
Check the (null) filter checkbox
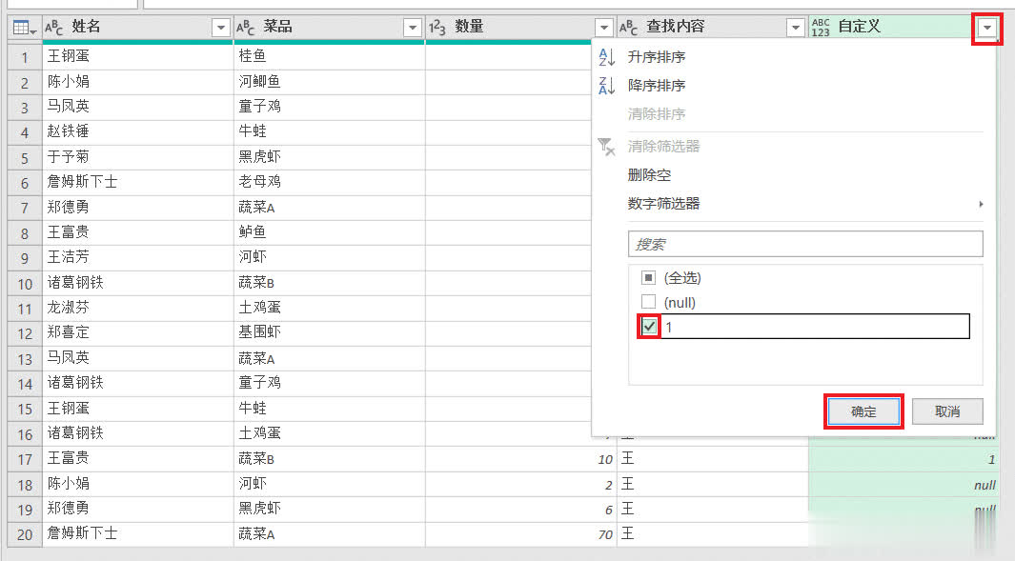649,303
